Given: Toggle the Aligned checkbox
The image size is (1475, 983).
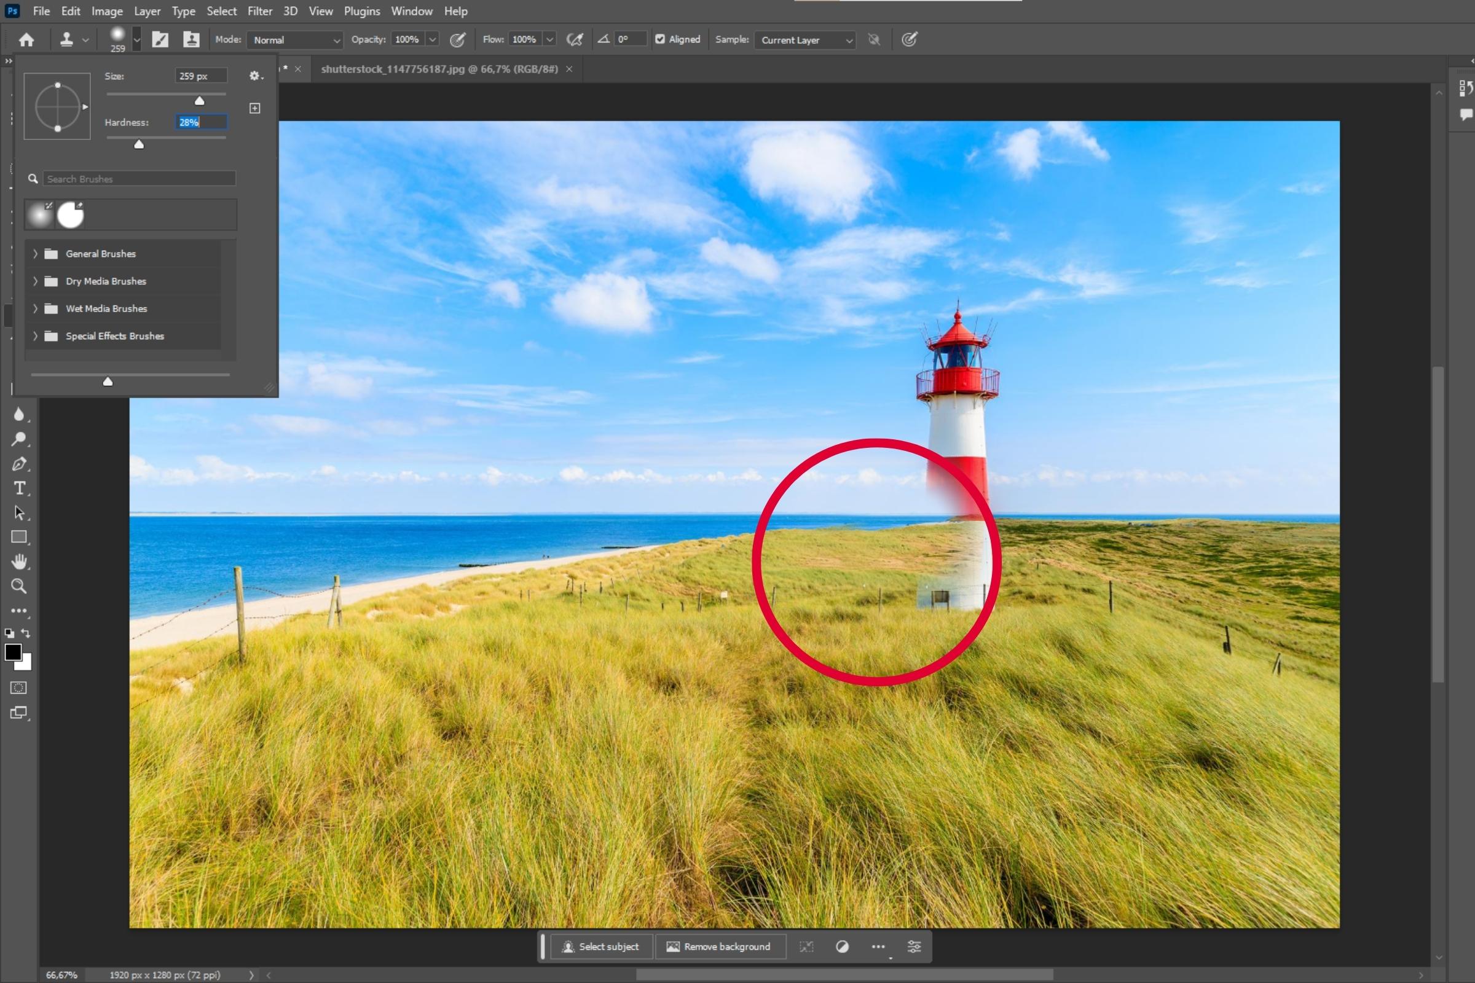Looking at the screenshot, I should pos(659,39).
